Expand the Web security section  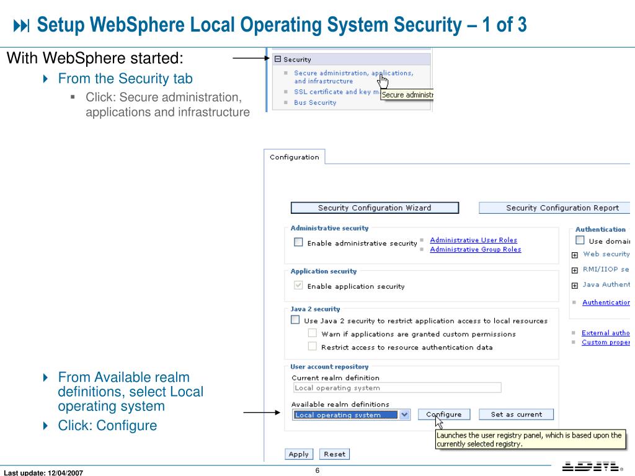[x=575, y=255]
